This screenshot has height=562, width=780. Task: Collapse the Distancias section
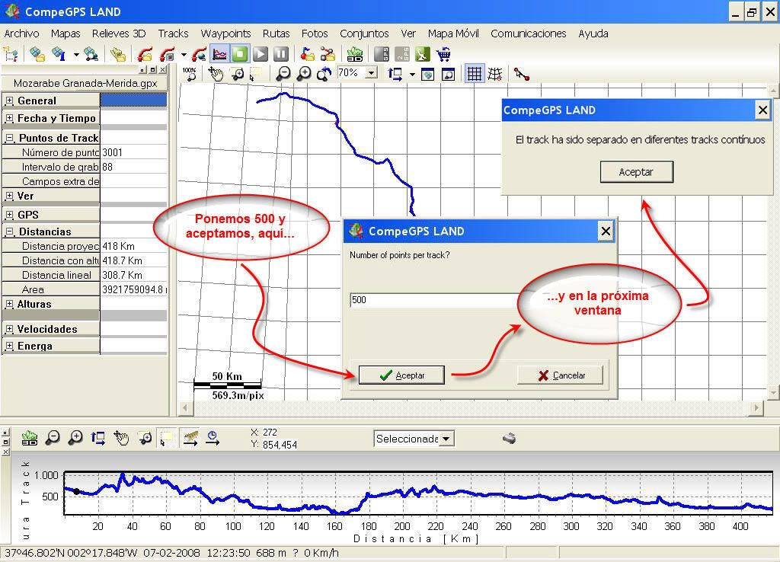(9, 232)
